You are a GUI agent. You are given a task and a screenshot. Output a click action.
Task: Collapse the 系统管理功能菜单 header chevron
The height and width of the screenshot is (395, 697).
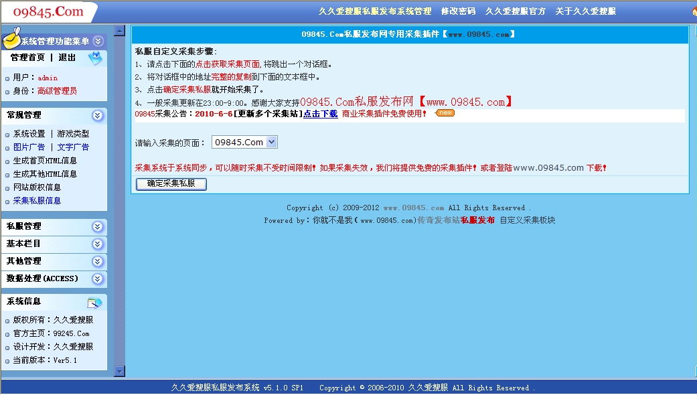[98, 42]
